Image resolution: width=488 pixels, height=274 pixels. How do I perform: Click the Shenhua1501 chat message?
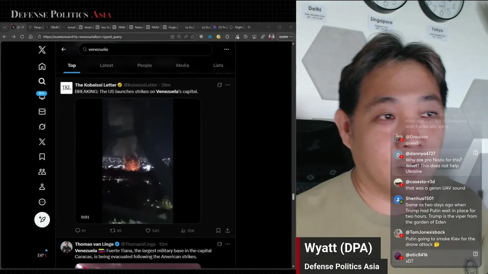436,210
